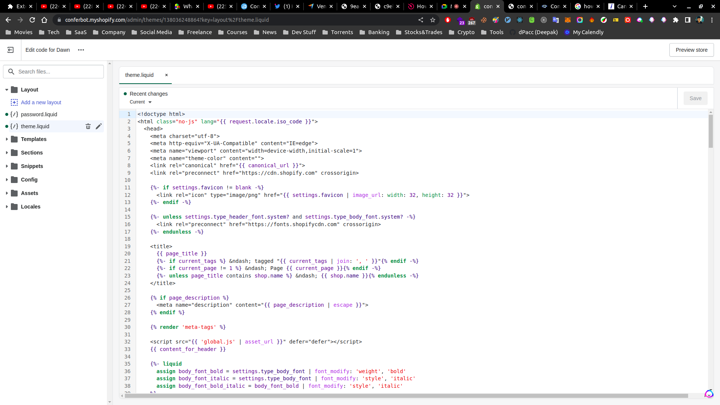Click the browser reload icon
This screenshot has width=720, height=405.
click(x=32, y=20)
